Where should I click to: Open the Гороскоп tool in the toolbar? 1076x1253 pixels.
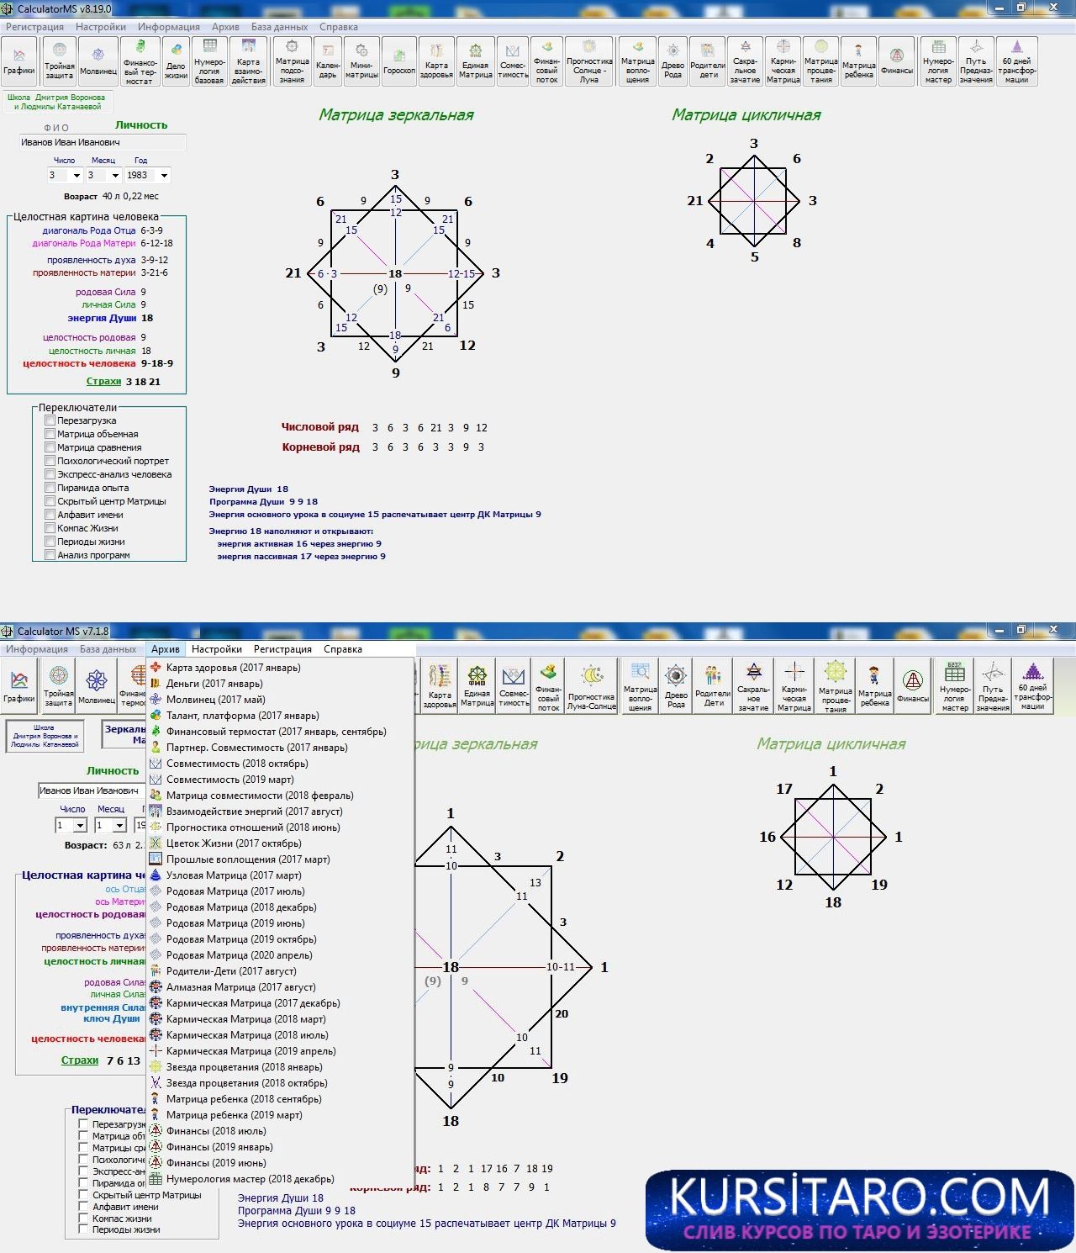tap(398, 62)
